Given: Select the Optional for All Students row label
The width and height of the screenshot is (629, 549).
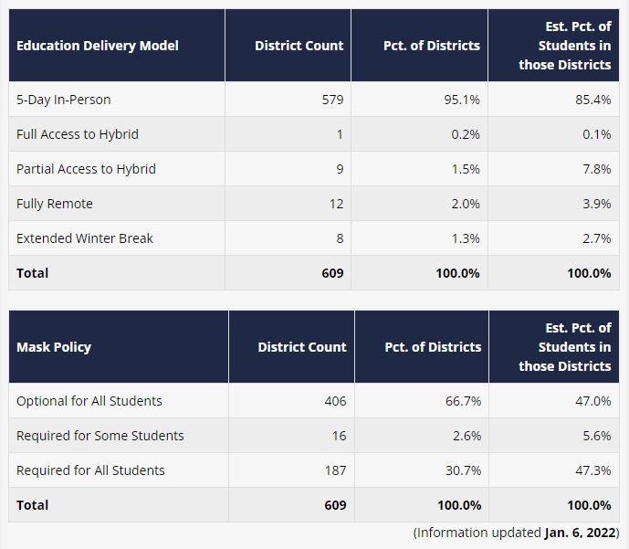Looking at the screenshot, I should [89, 401].
